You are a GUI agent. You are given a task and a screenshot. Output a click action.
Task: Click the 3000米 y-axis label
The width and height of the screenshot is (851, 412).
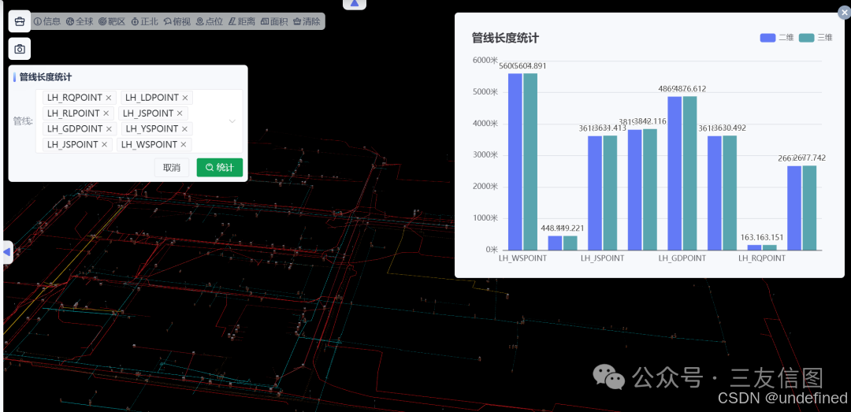[x=485, y=155]
